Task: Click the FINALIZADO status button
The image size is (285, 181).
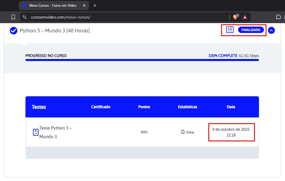Action: click(x=251, y=30)
